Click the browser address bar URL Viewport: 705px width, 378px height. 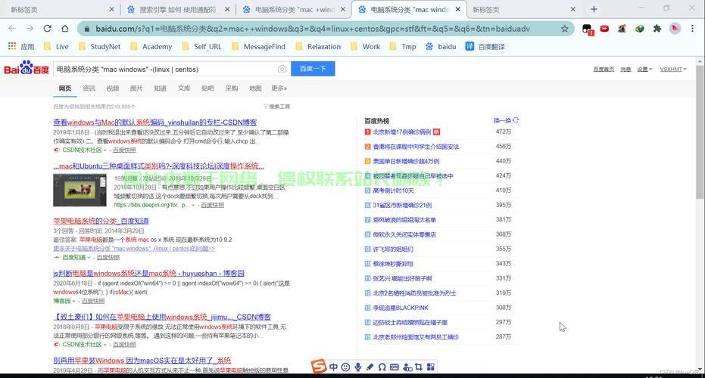313,29
